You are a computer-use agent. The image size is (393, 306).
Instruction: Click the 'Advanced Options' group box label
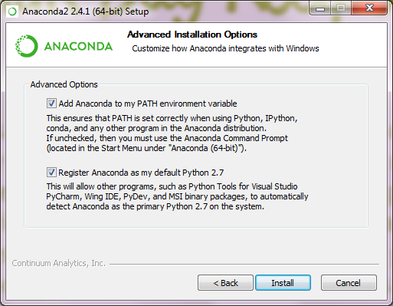(x=64, y=84)
